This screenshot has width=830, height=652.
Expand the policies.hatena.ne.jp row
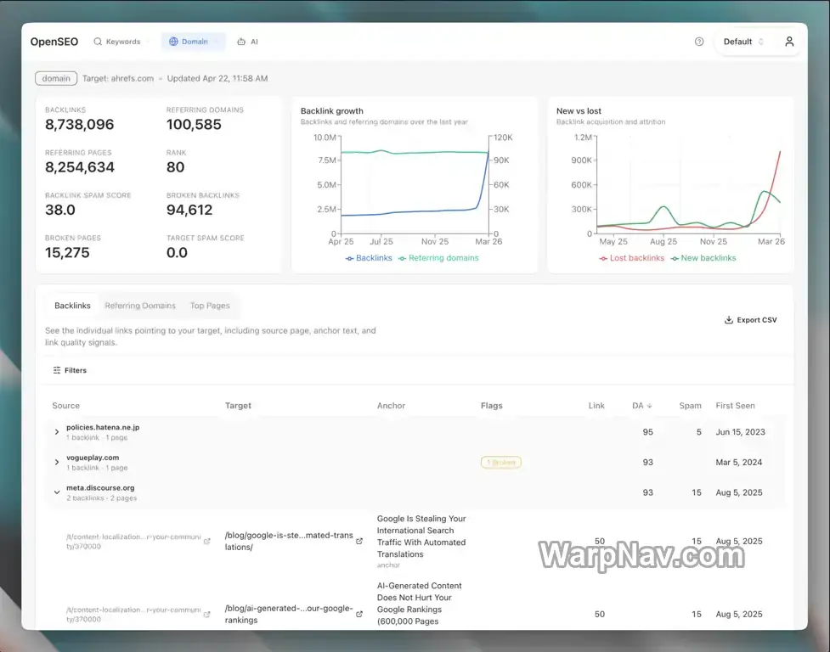coord(57,432)
